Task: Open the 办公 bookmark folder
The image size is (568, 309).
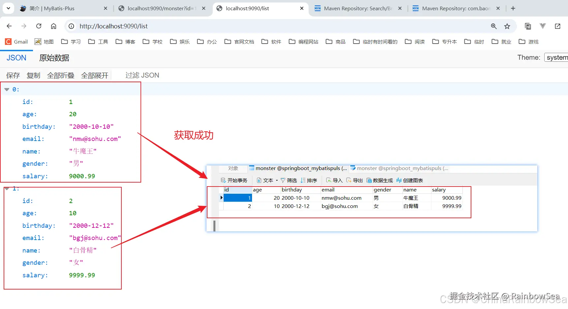Action: click(207, 42)
